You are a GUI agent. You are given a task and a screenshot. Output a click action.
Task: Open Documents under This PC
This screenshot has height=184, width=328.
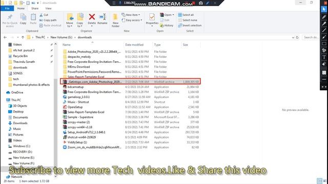(x=20, y=117)
